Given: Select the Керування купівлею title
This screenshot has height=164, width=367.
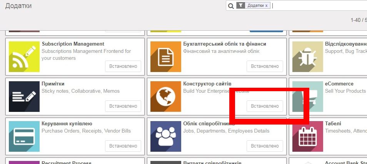Looking at the screenshot, I should [x=67, y=124].
